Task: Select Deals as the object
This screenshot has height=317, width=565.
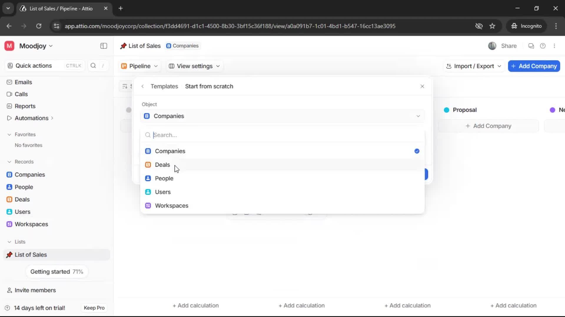Action: 162,165
